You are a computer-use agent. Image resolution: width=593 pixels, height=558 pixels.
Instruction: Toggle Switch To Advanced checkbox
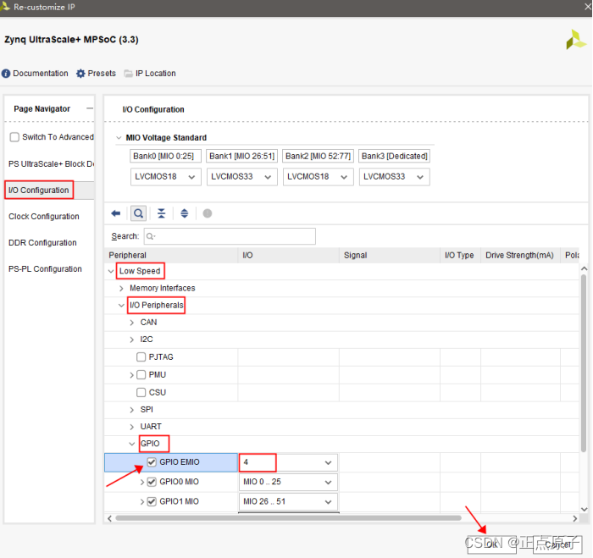tap(14, 137)
